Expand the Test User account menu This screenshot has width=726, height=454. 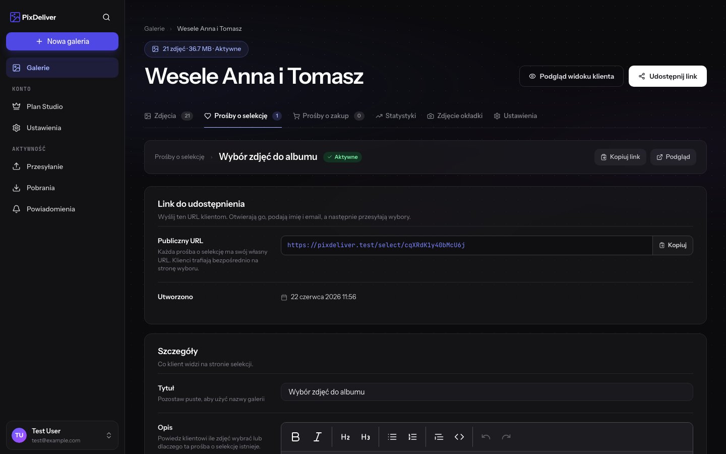click(62, 435)
